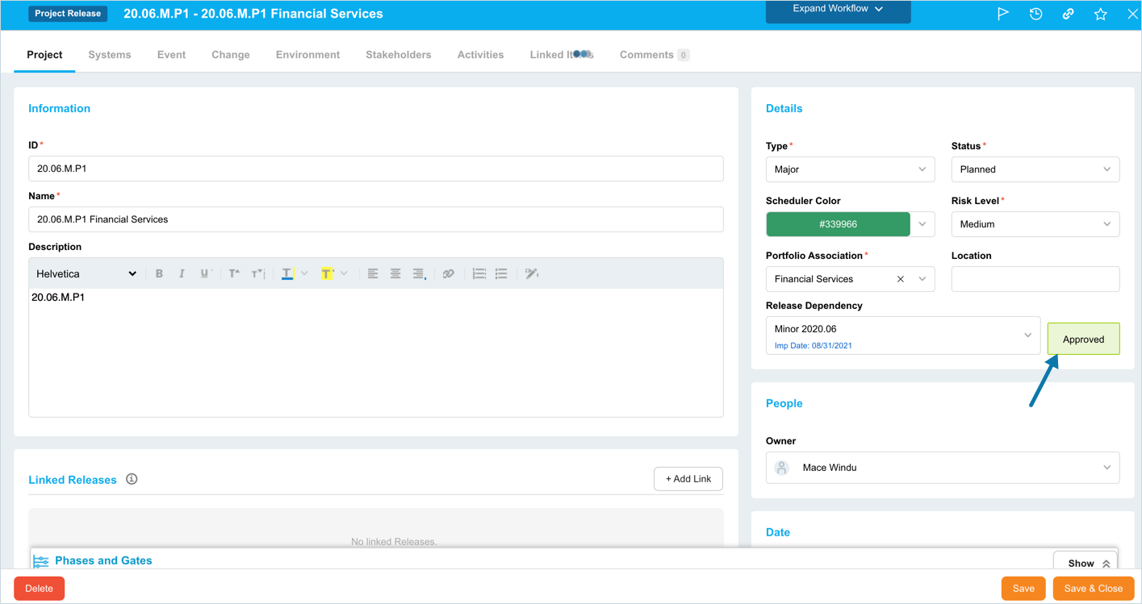Click the flag icon in header

pos(1003,14)
